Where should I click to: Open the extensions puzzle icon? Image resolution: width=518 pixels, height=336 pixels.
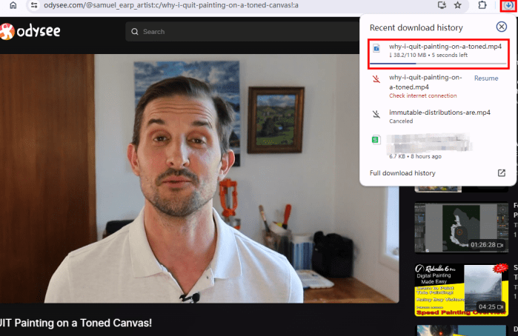482,5
